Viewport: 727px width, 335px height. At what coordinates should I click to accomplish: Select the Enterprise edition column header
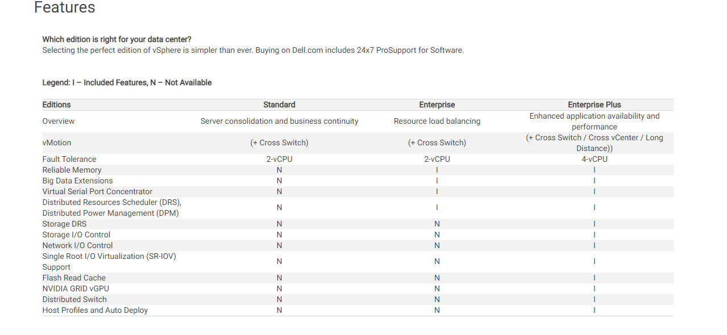[x=437, y=104]
